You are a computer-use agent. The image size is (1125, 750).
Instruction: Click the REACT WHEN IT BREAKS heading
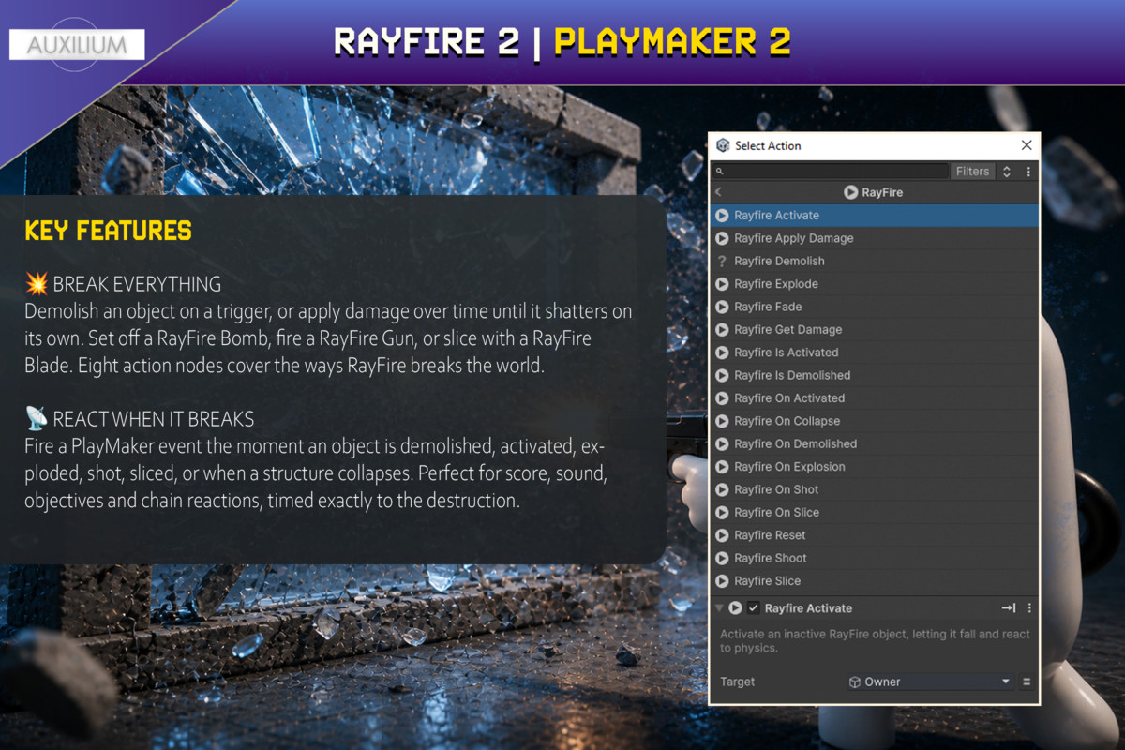click(153, 419)
